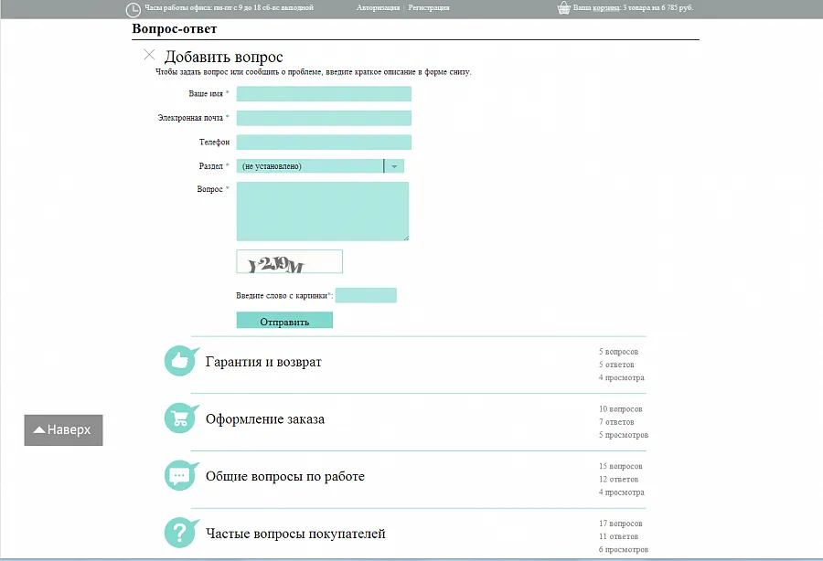
Task: Click the speech bubble Общие вопросы icon
Action: [181, 475]
